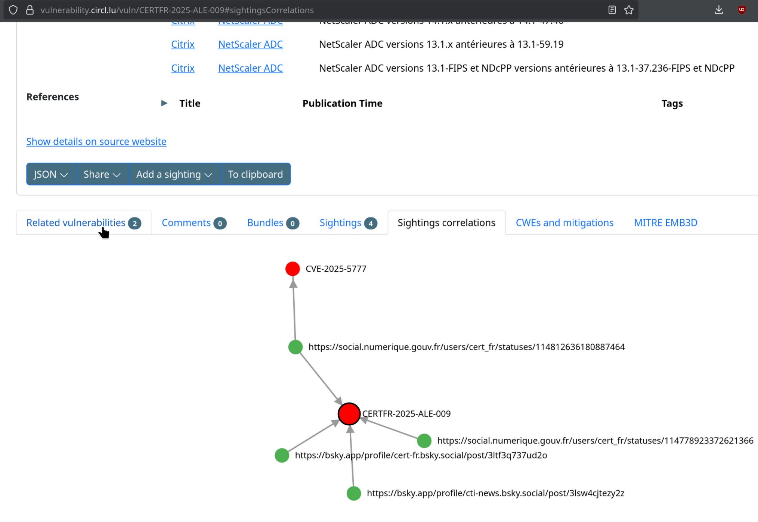This screenshot has width=758, height=522.
Task: Follow Show details on source website link
Action: click(x=96, y=142)
